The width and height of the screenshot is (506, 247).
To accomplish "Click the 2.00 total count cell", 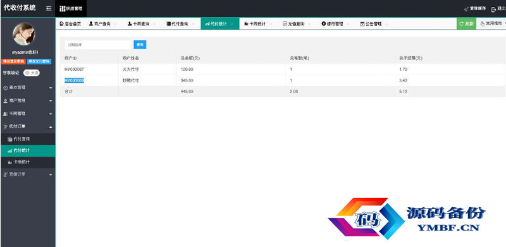I will [x=293, y=92].
